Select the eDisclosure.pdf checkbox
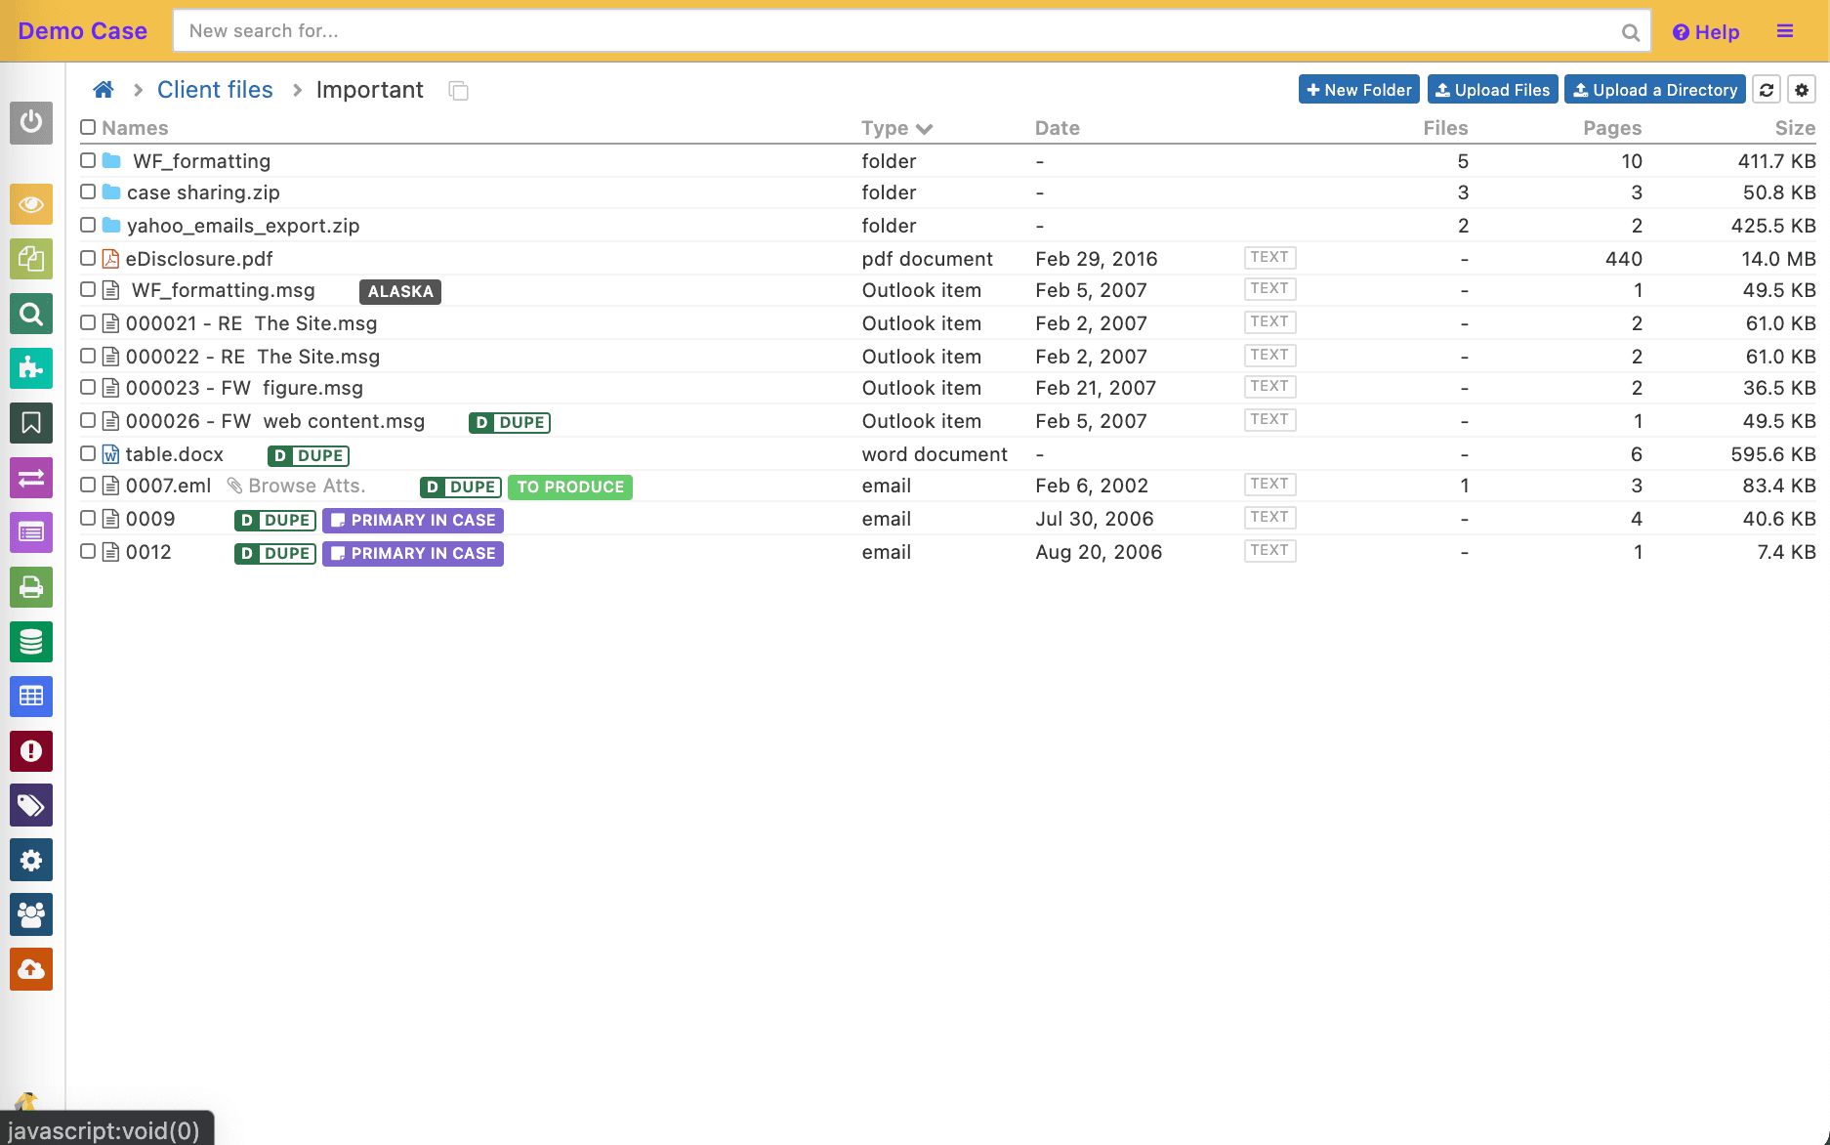 (88, 258)
